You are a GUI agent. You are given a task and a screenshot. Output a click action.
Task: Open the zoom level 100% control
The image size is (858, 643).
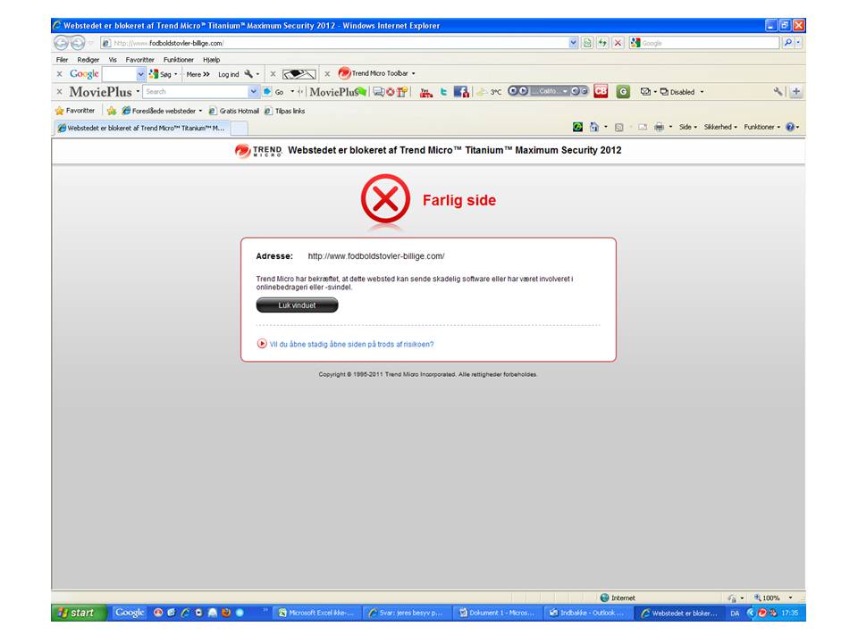(x=771, y=597)
